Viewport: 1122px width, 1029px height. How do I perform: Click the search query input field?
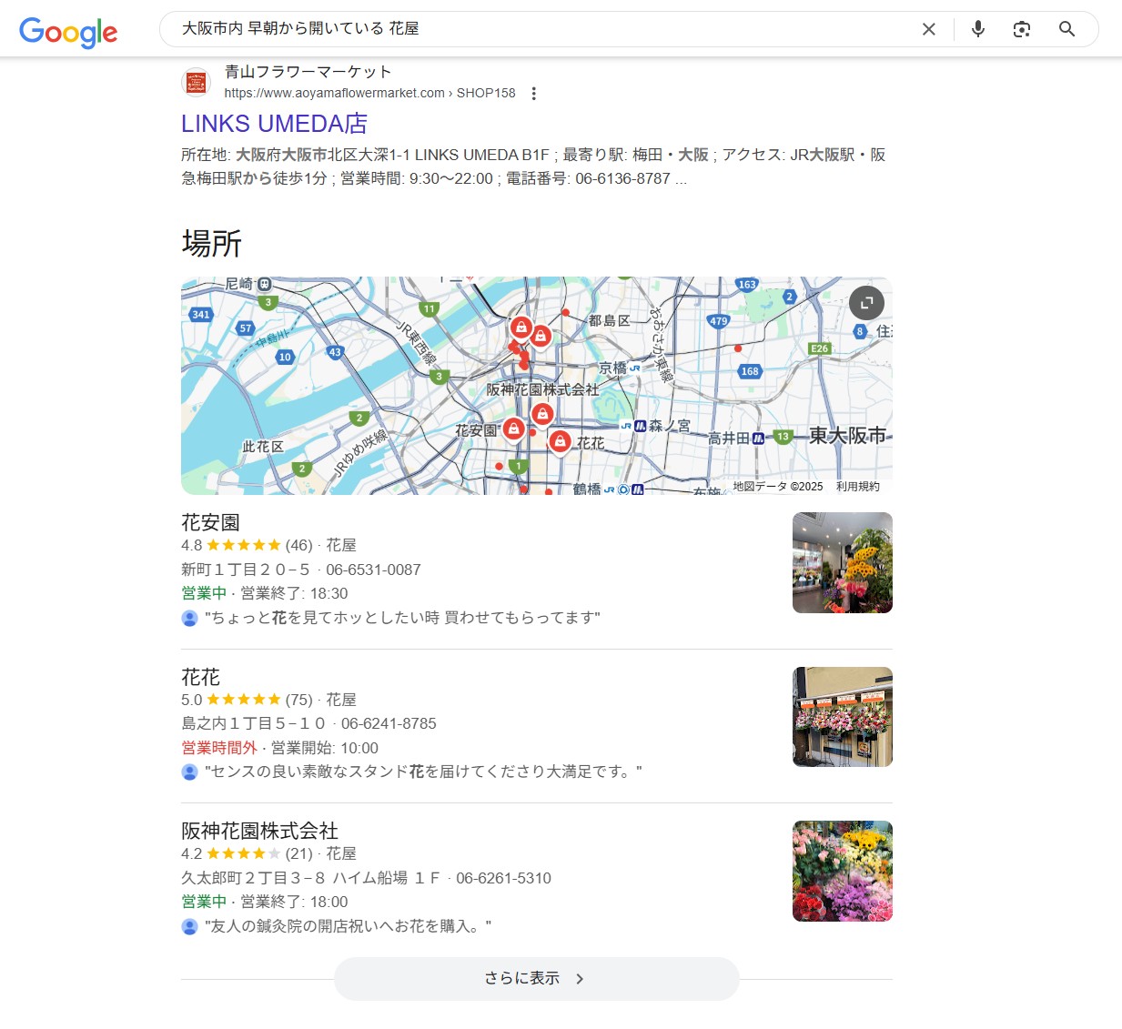537,29
